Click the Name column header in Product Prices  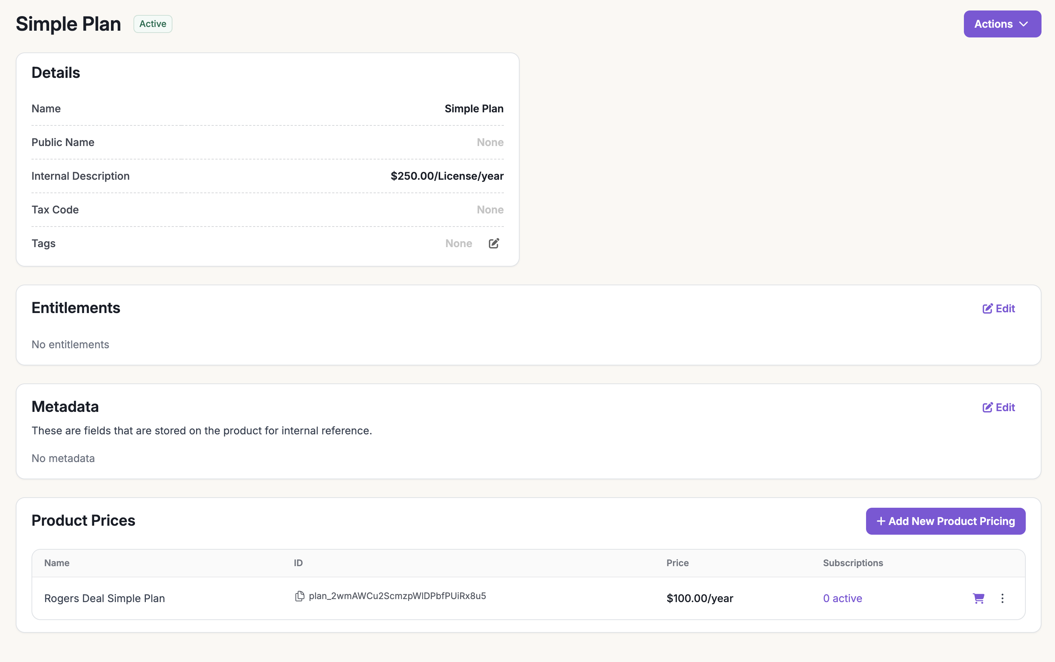pos(57,563)
